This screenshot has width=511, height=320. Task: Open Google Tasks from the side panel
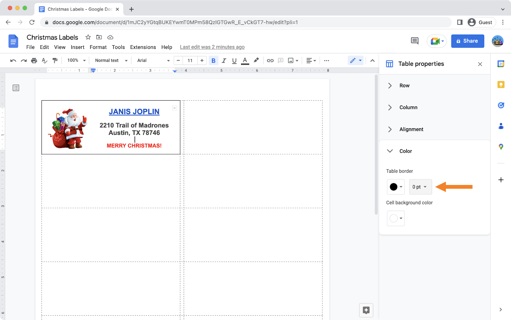tap(500, 105)
